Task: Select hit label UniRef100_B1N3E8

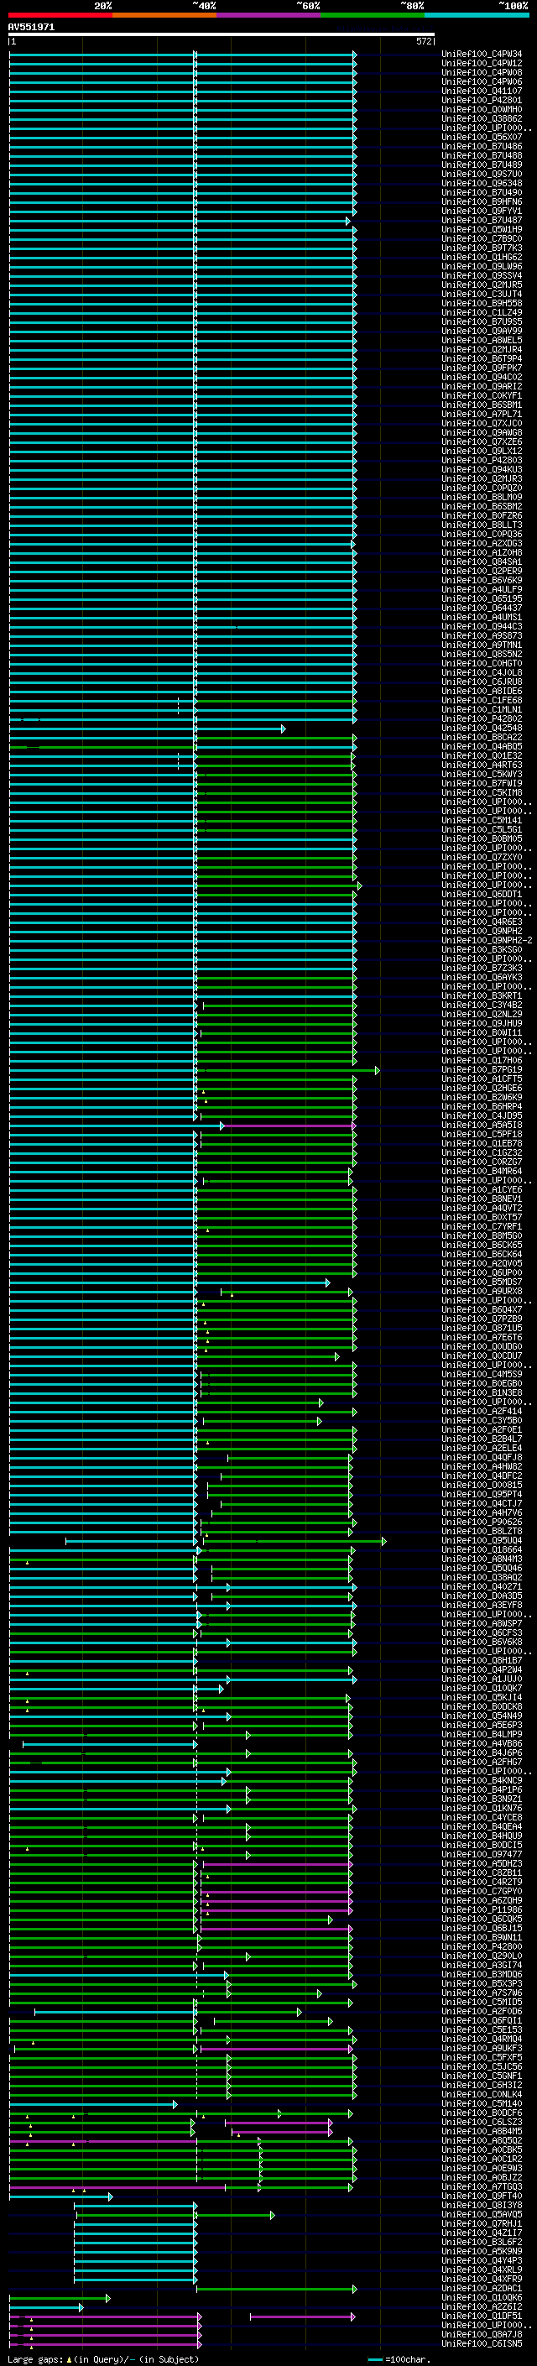Action: [482, 1393]
